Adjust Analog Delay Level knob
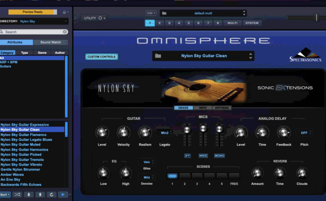 point(241,132)
